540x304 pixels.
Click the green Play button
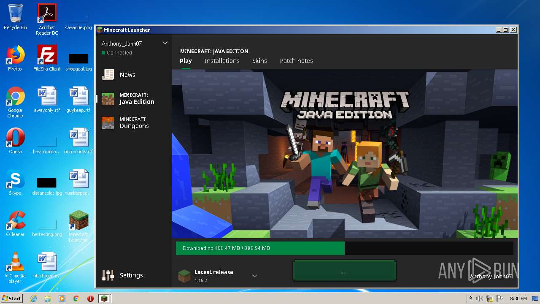[345, 271]
